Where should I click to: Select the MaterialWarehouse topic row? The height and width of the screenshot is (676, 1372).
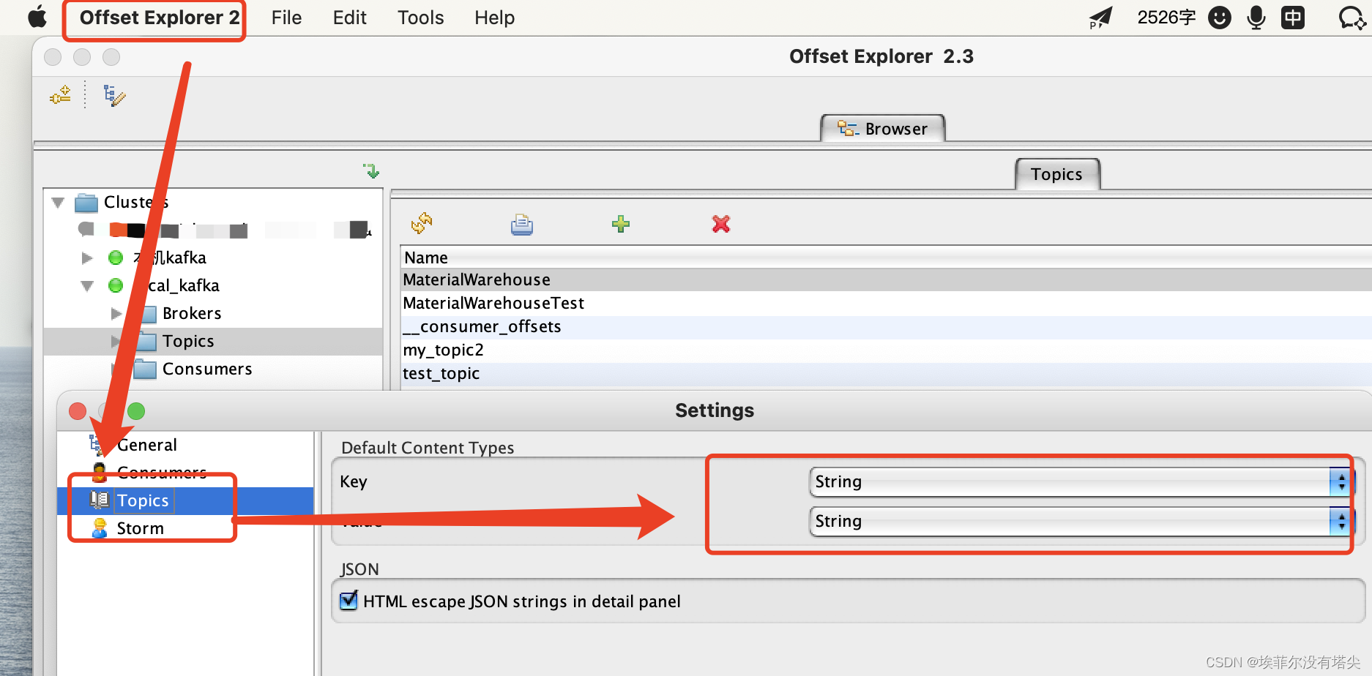click(x=886, y=279)
